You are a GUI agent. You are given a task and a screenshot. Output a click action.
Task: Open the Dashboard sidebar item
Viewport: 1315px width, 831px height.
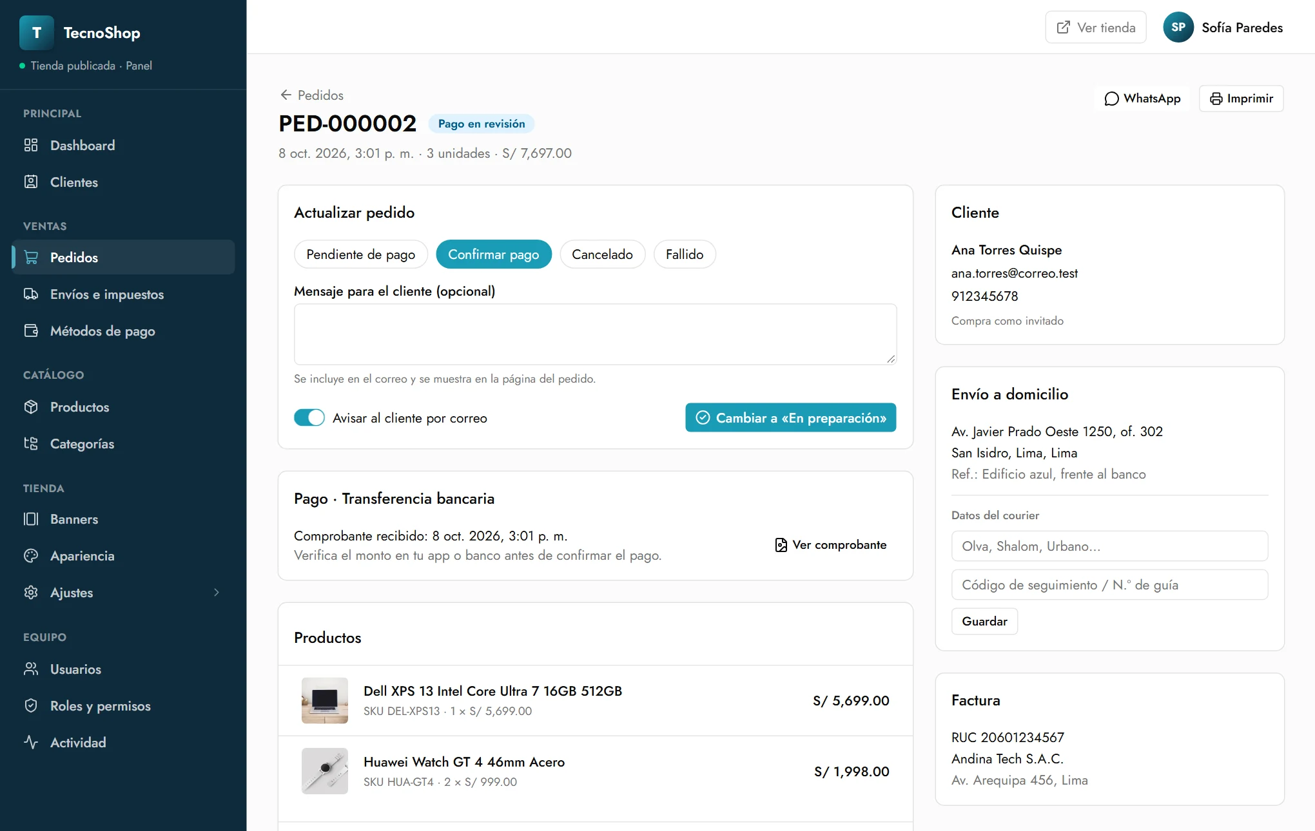[123, 146]
